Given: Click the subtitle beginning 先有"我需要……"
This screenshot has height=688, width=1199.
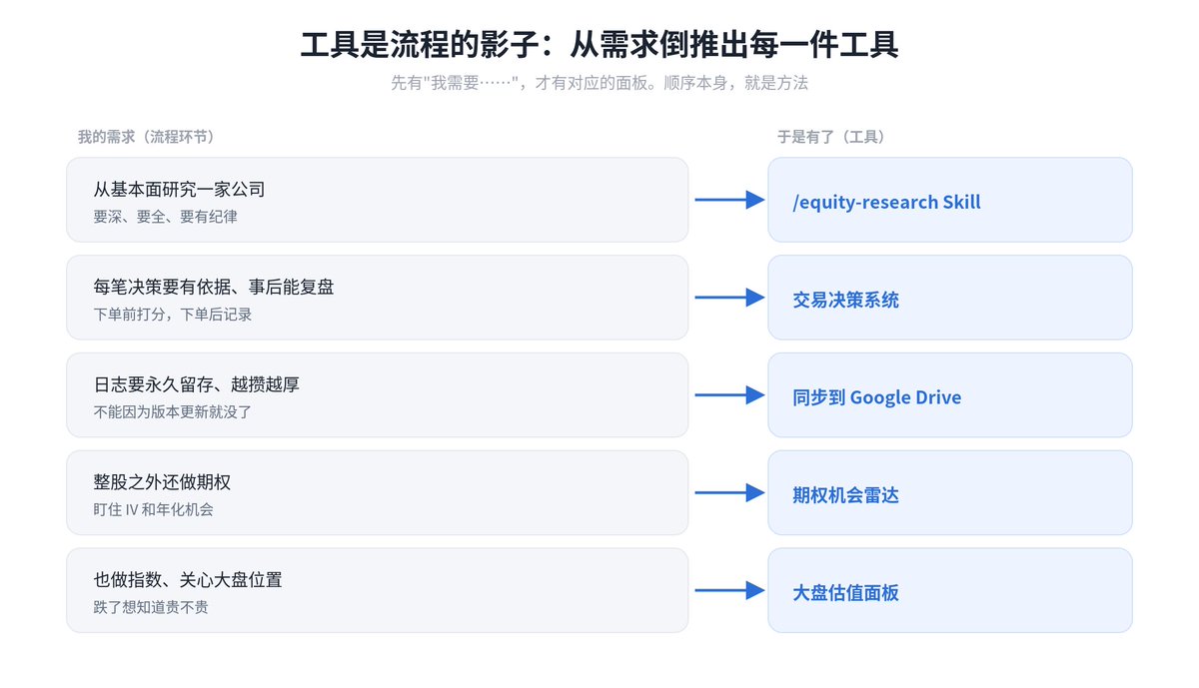Looking at the screenshot, I should click(x=599, y=83).
